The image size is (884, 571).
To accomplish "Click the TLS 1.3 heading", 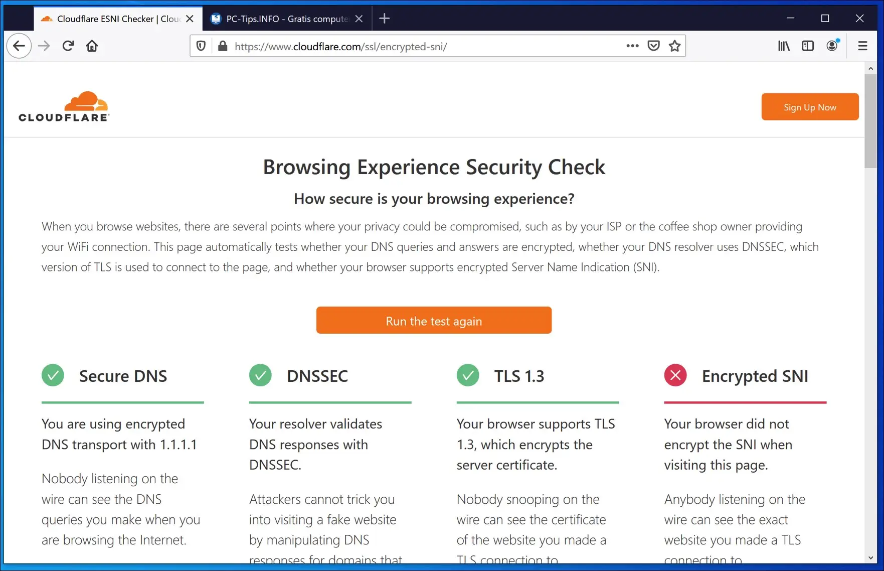I will (519, 376).
